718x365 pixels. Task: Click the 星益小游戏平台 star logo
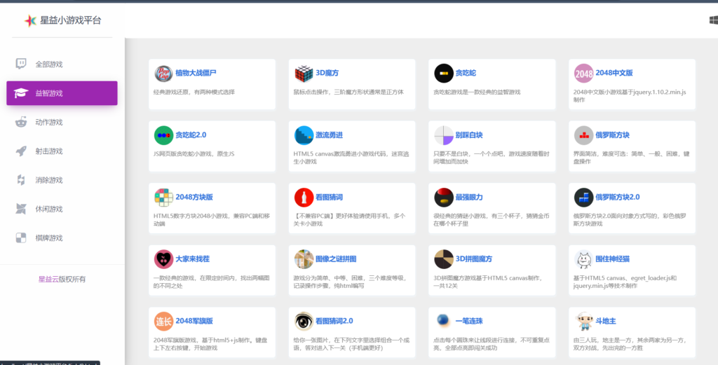click(30, 20)
